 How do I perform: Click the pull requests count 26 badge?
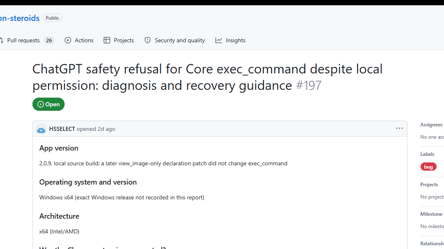(49, 41)
